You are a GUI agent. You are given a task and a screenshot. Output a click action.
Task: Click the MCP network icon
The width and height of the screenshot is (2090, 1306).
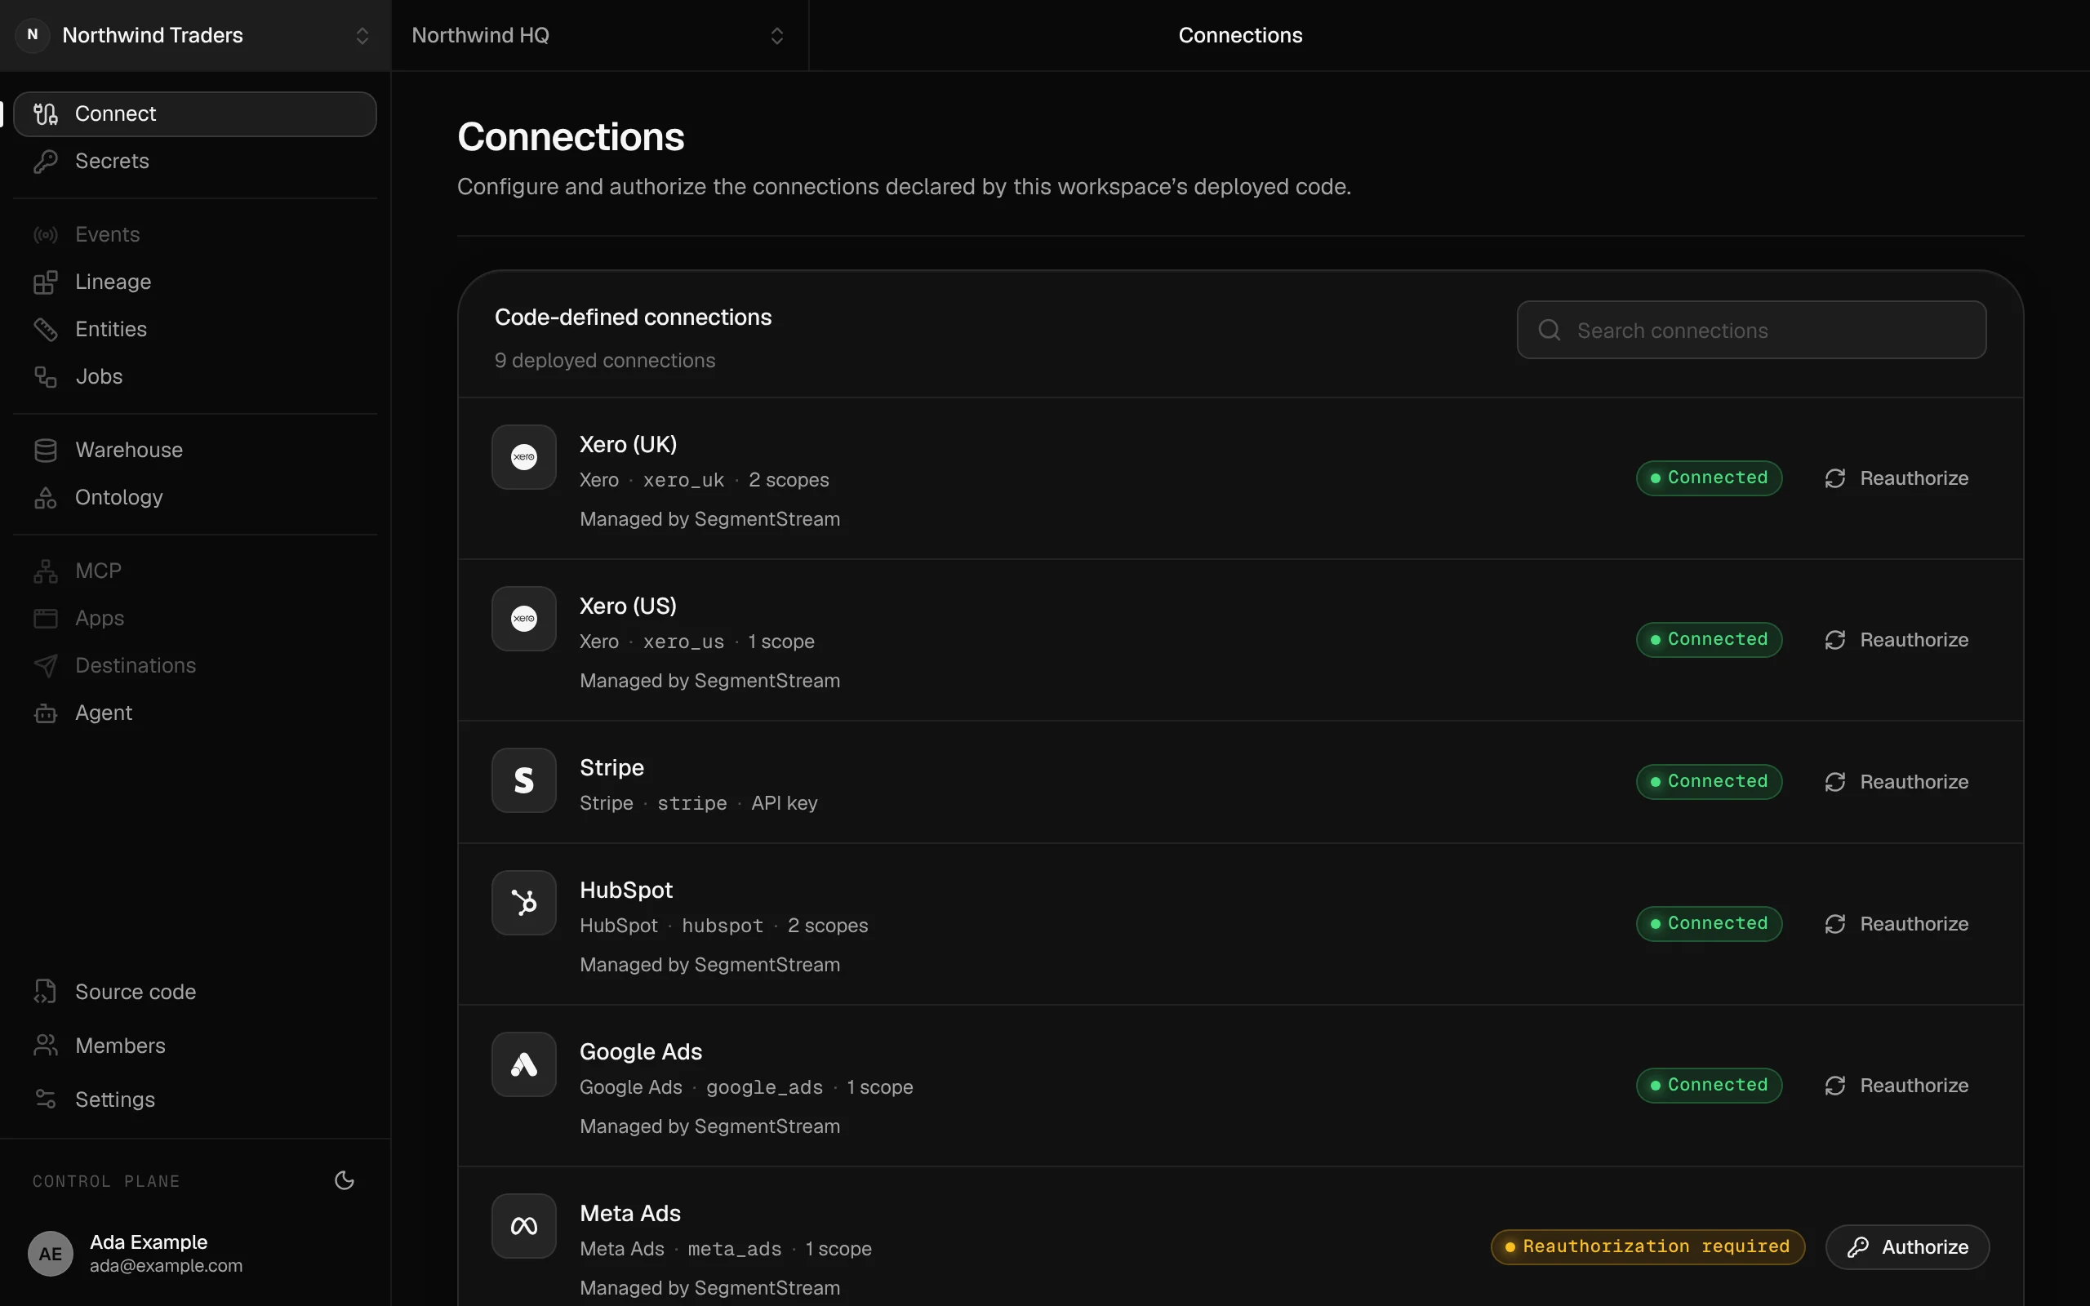pyautogui.click(x=46, y=571)
